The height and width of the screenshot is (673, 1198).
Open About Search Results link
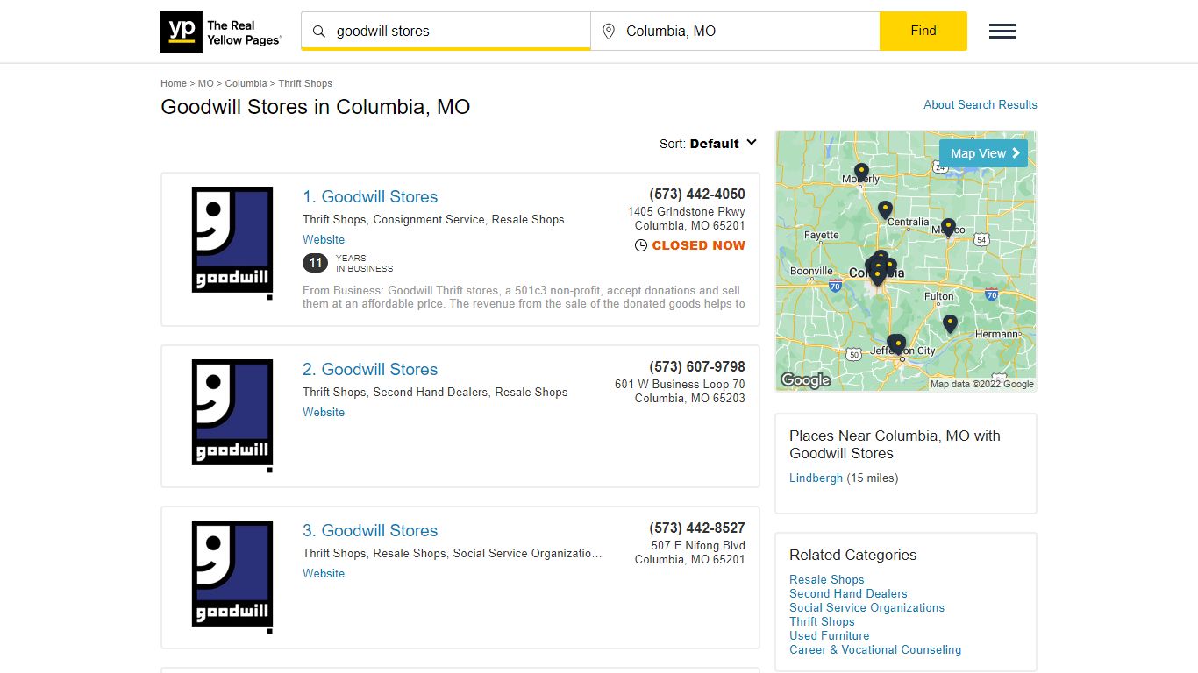pyautogui.click(x=981, y=104)
